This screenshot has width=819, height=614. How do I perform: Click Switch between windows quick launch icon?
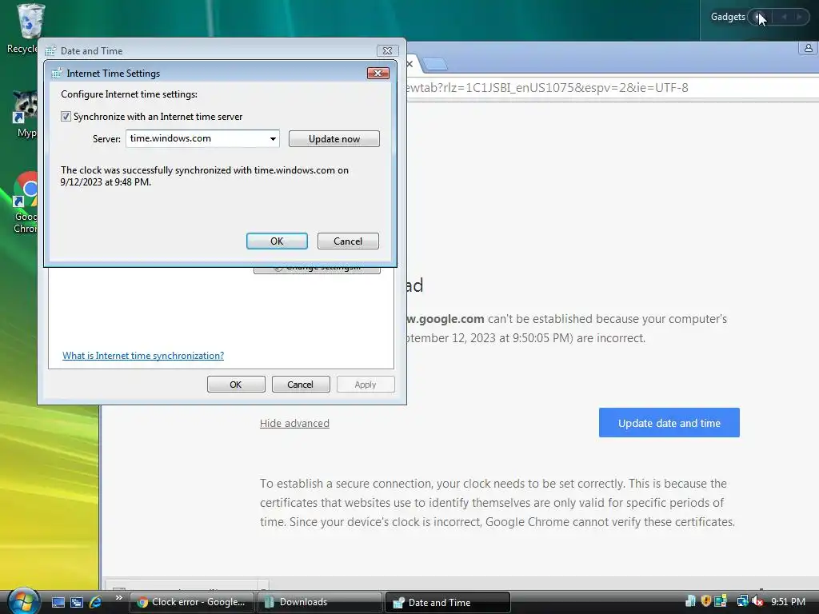point(77,602)
